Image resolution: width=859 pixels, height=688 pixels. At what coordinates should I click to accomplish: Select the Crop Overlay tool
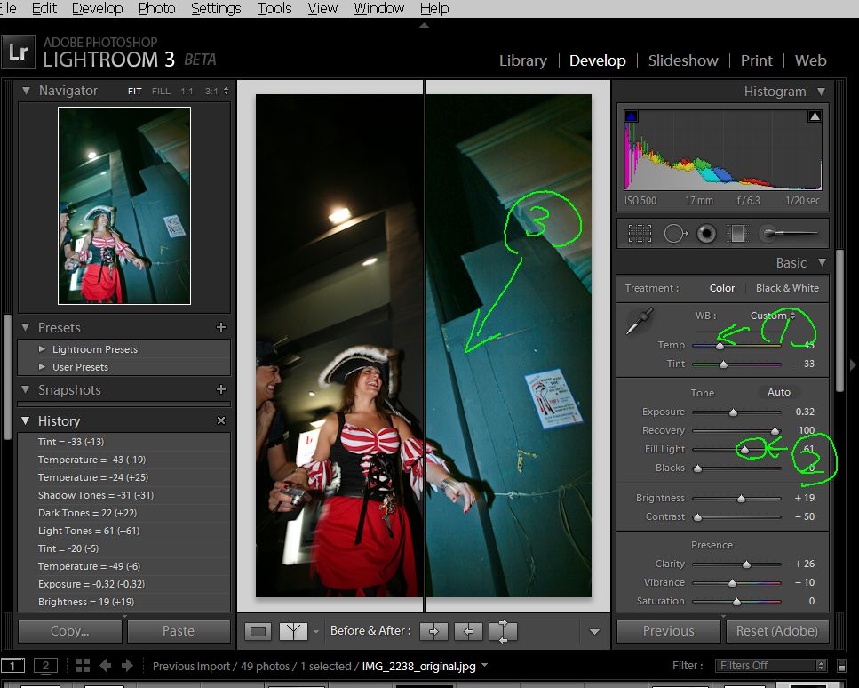(640, 234)
